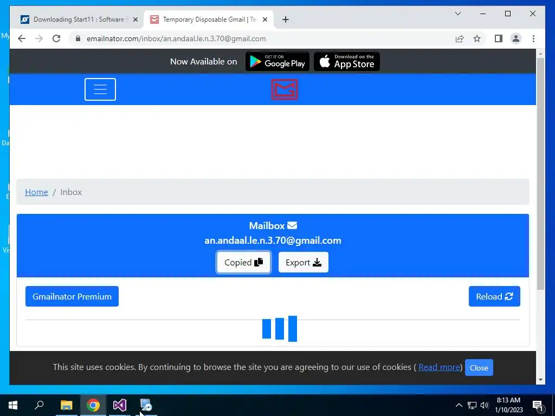Bookmark this page with the star icon

pos(477,38)
